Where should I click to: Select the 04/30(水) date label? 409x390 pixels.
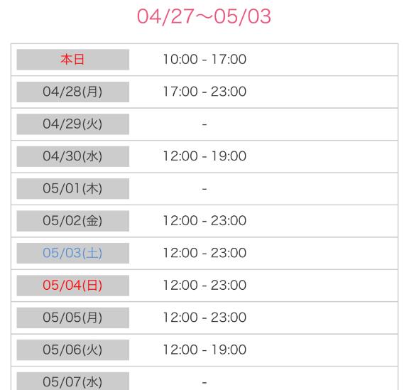point(72,156)
